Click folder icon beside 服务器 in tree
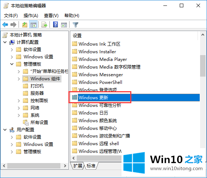The width and height of the screenshot is (207, 178). (25, 93)
